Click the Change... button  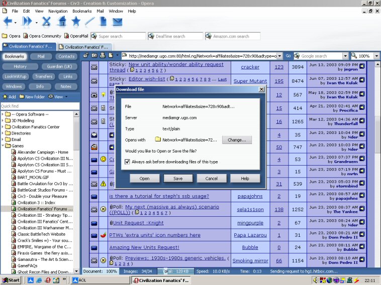pos(237,140)
